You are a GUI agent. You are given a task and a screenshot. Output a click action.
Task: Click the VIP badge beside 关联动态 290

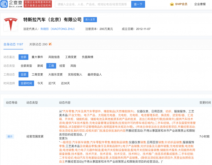[50, 44]
